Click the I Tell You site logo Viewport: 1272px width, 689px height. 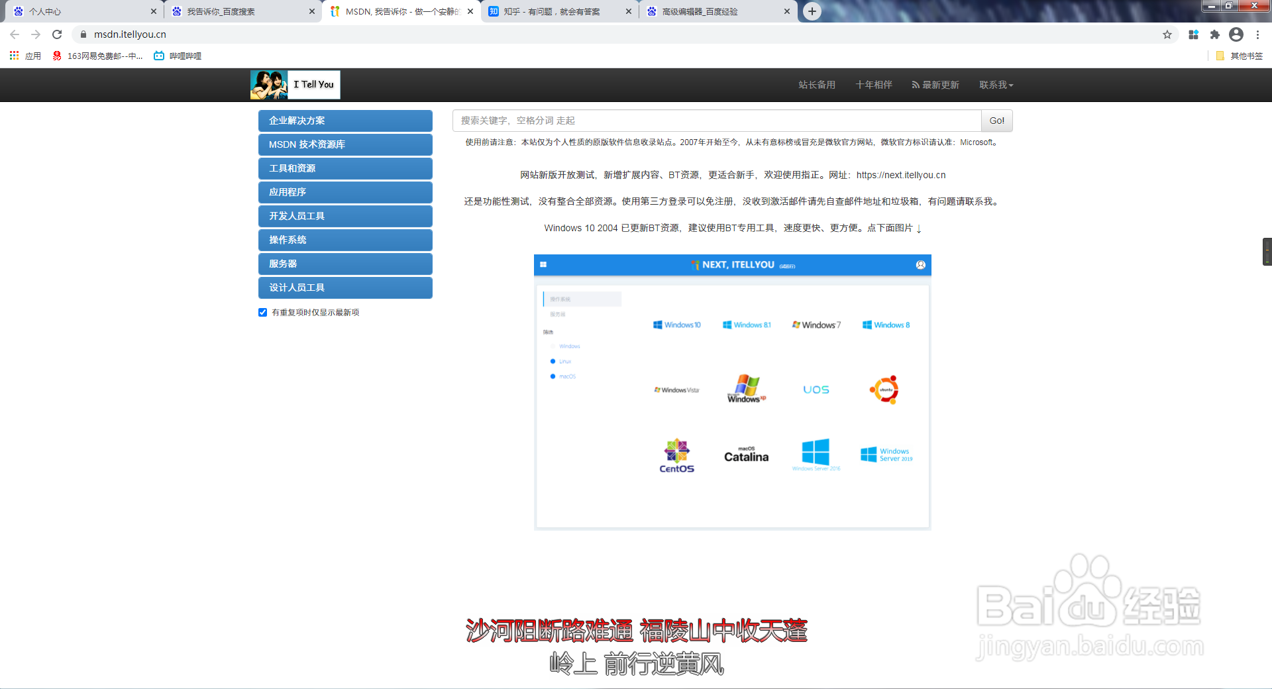pos(295,85)
